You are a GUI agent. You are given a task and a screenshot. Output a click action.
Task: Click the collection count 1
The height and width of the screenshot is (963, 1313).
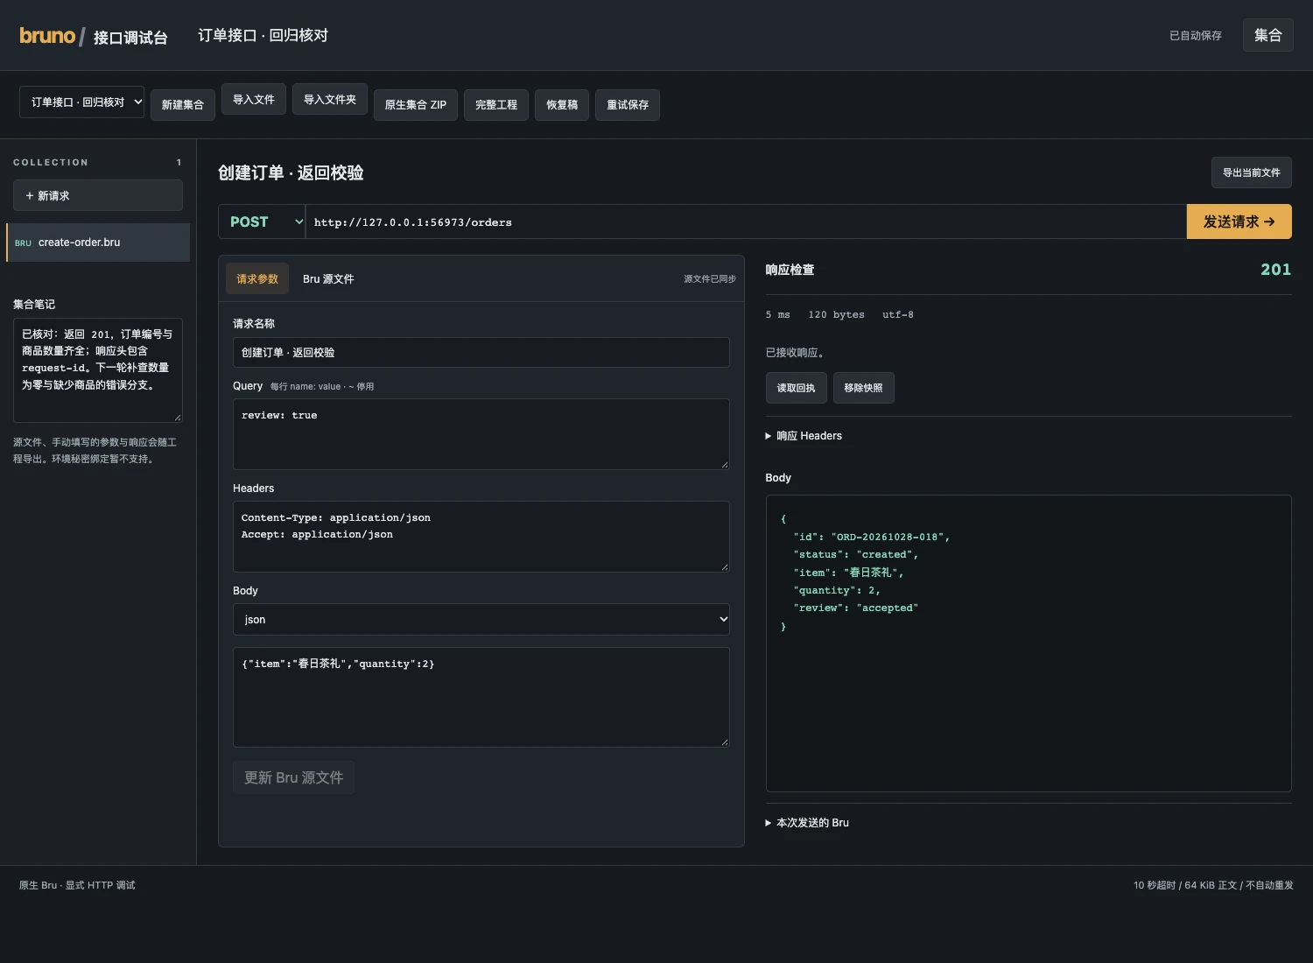(x=179, y=163)
